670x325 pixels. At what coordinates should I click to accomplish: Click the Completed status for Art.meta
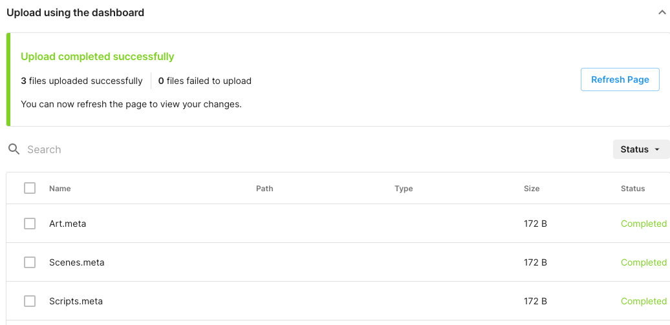(x=643, y=224)
